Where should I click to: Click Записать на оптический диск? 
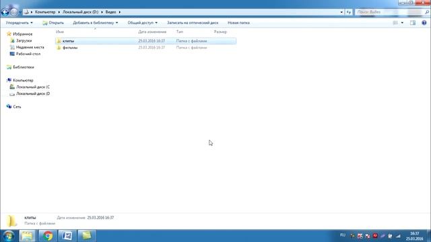point(193,23)
